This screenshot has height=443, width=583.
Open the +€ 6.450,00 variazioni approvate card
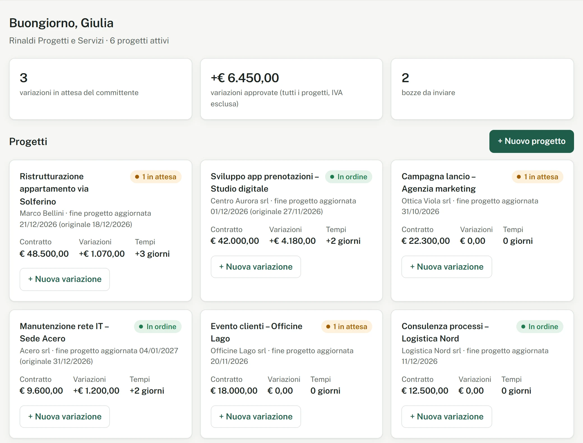(x=291, y=89)
